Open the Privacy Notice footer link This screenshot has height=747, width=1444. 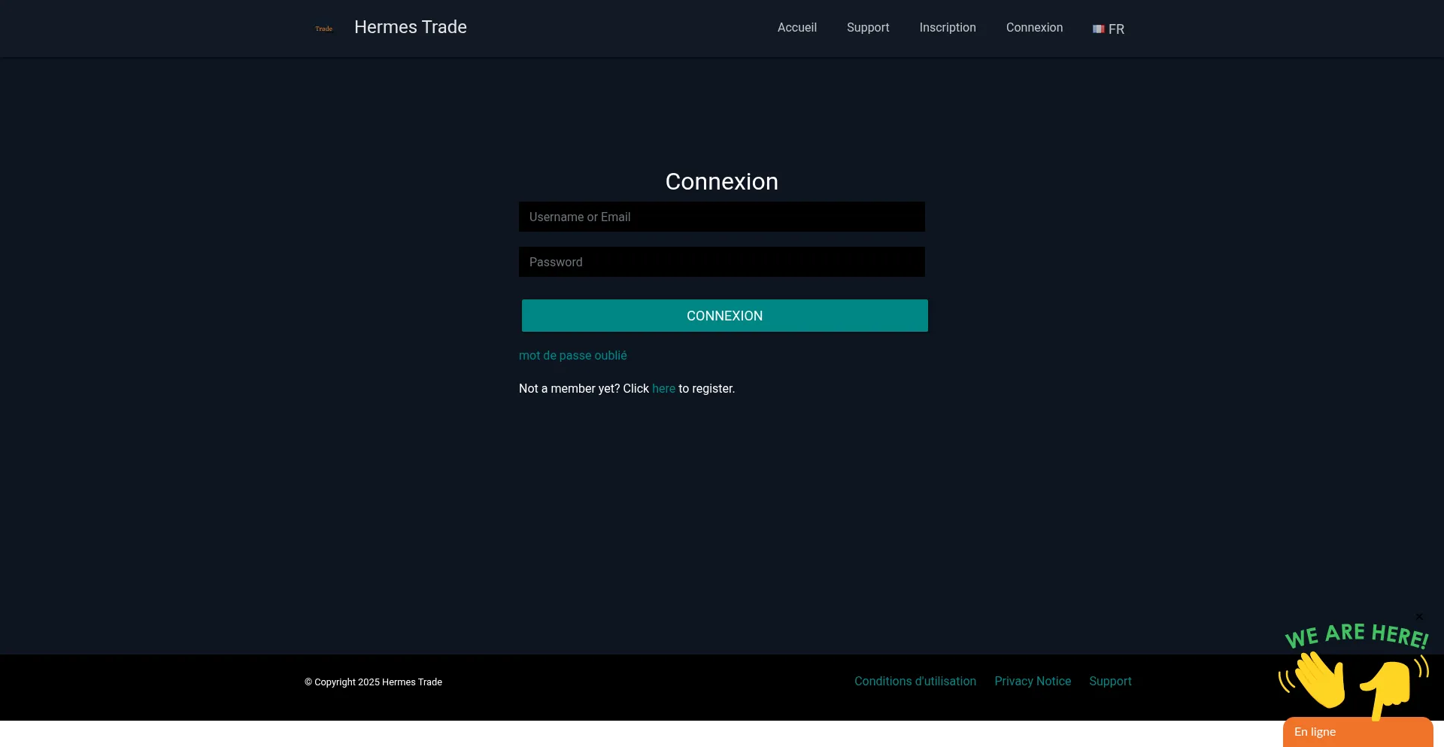click(1032, 682)
